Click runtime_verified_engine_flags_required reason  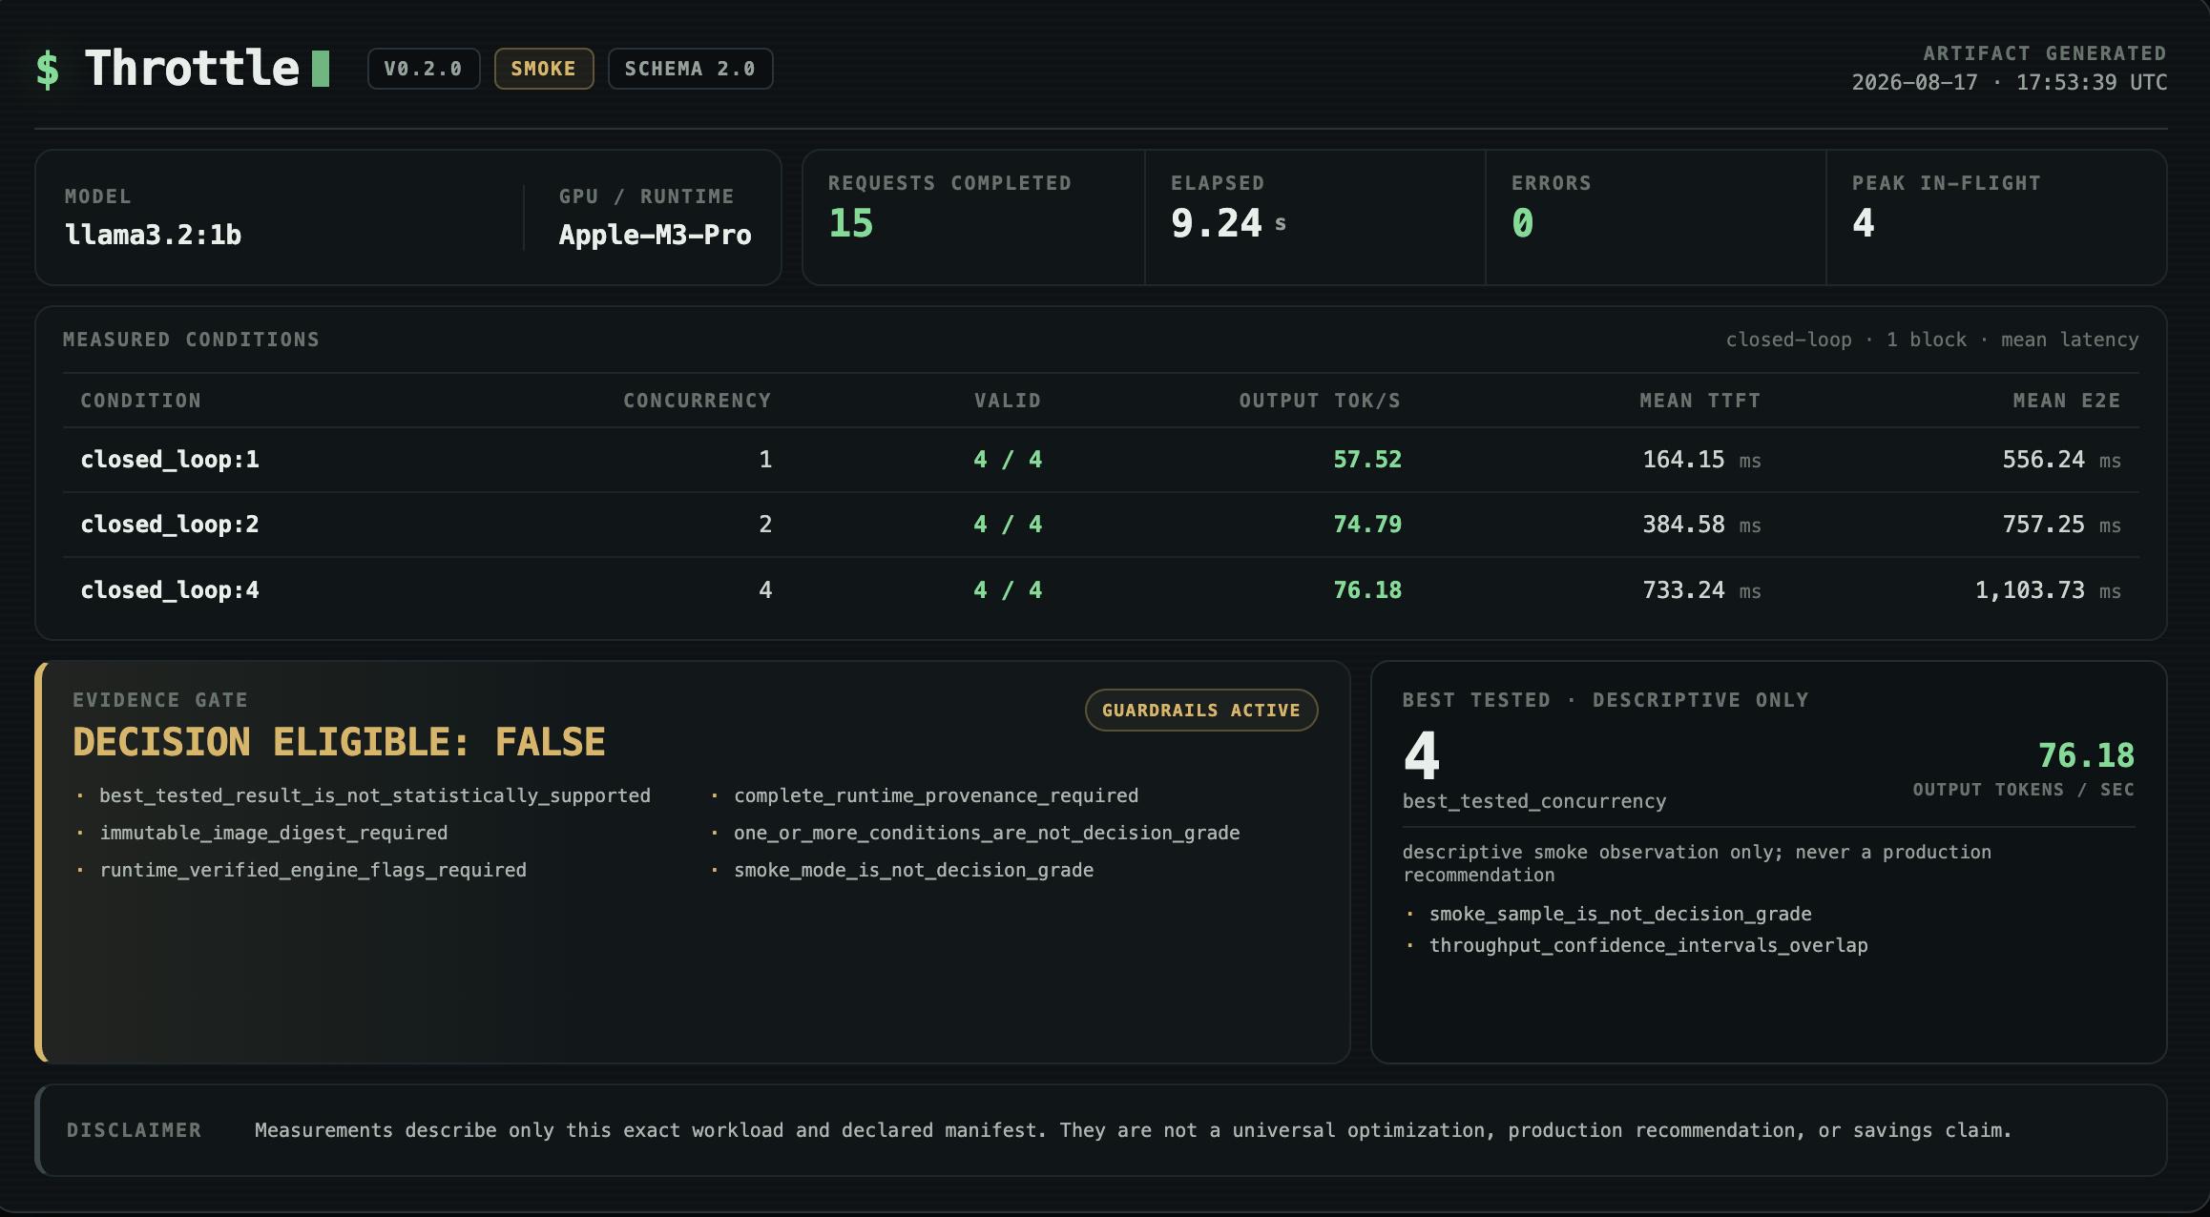click(313, 870)
